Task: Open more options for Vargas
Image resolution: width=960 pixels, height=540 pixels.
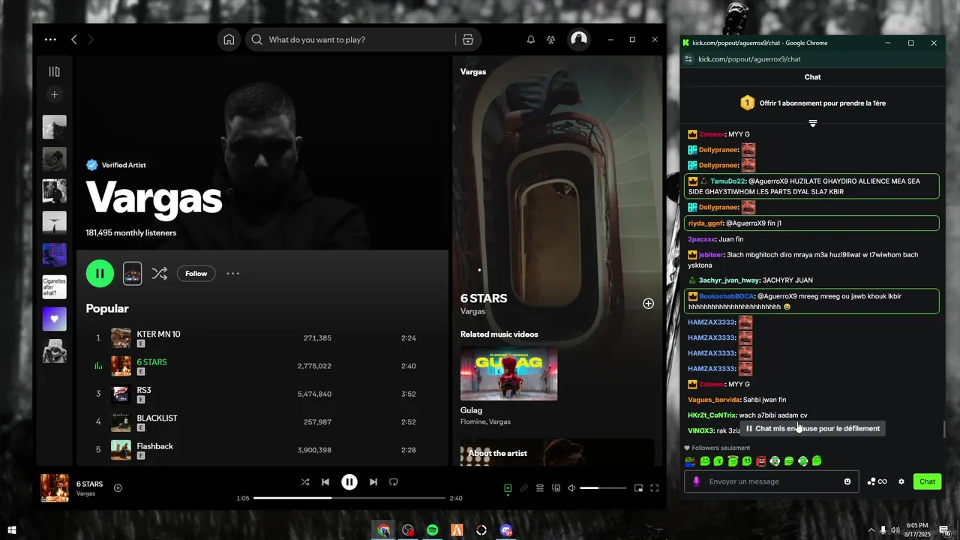Action: pyautogui.click(x=233, y=274)
